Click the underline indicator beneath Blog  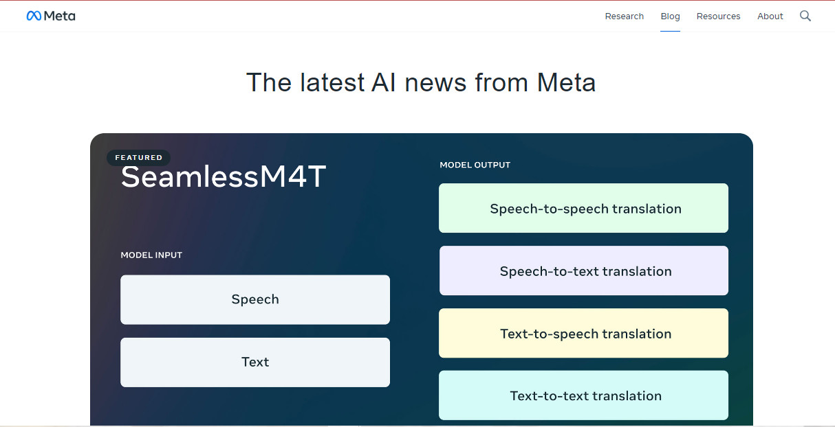[670, 31]
